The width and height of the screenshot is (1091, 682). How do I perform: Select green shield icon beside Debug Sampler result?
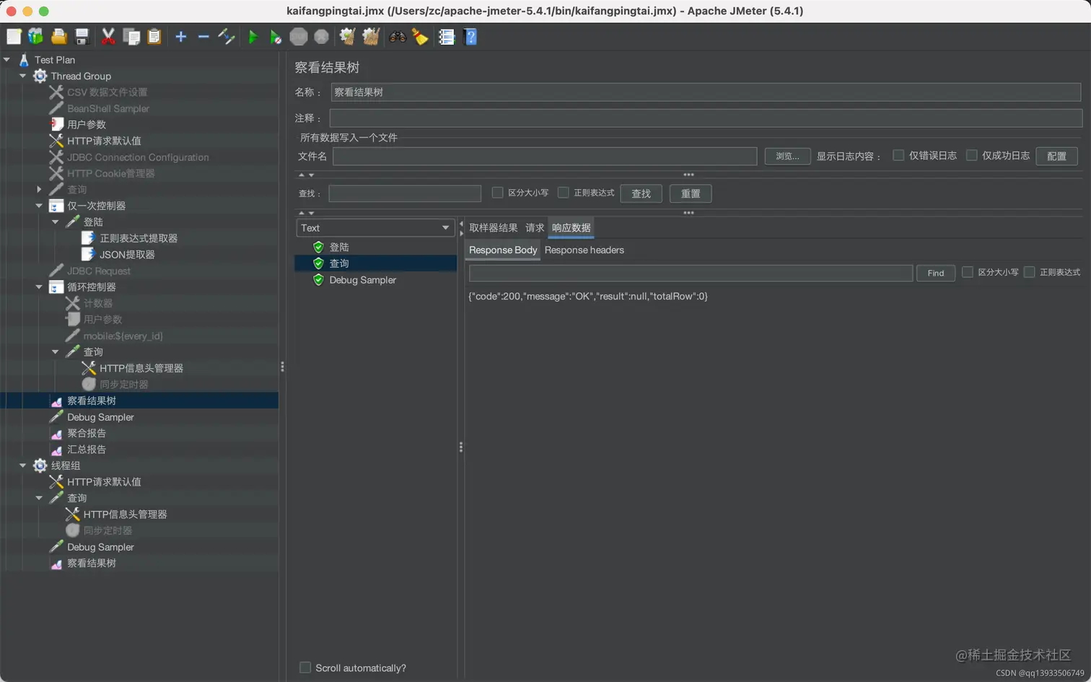318,280
